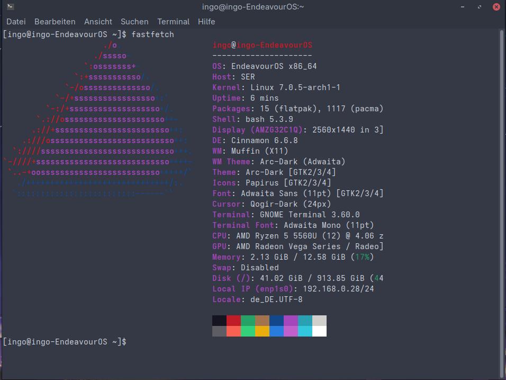Click the CPU: AMD Ryzen 5 5560U line
This screenshot has height=380, width=506.
point(298,236)
